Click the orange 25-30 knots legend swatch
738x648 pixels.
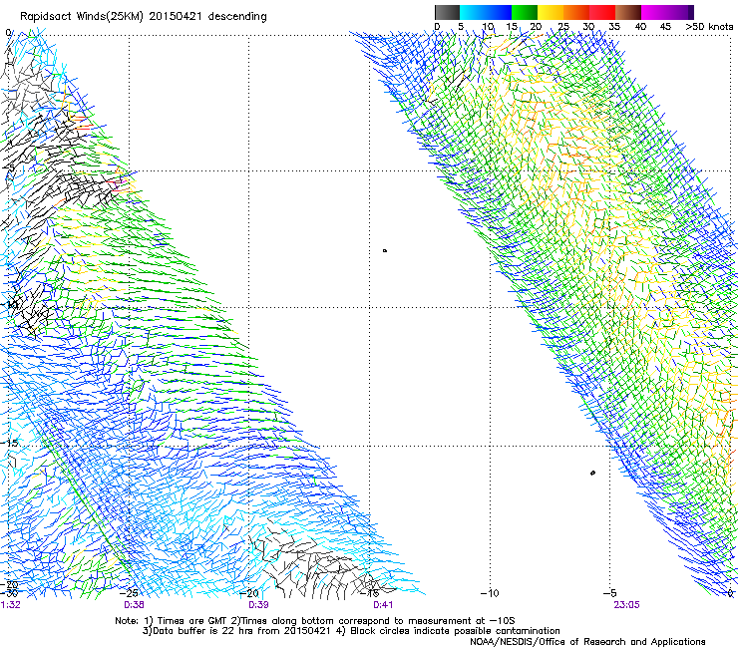click(576, 12)
